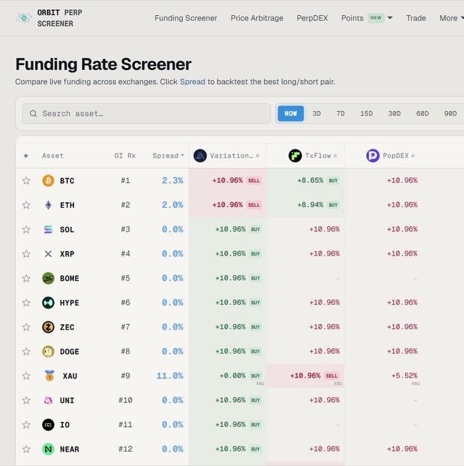The height and width of the screenshot is (466, 464).
Task: Sort by the Spread column
Action: pos(168,156)
